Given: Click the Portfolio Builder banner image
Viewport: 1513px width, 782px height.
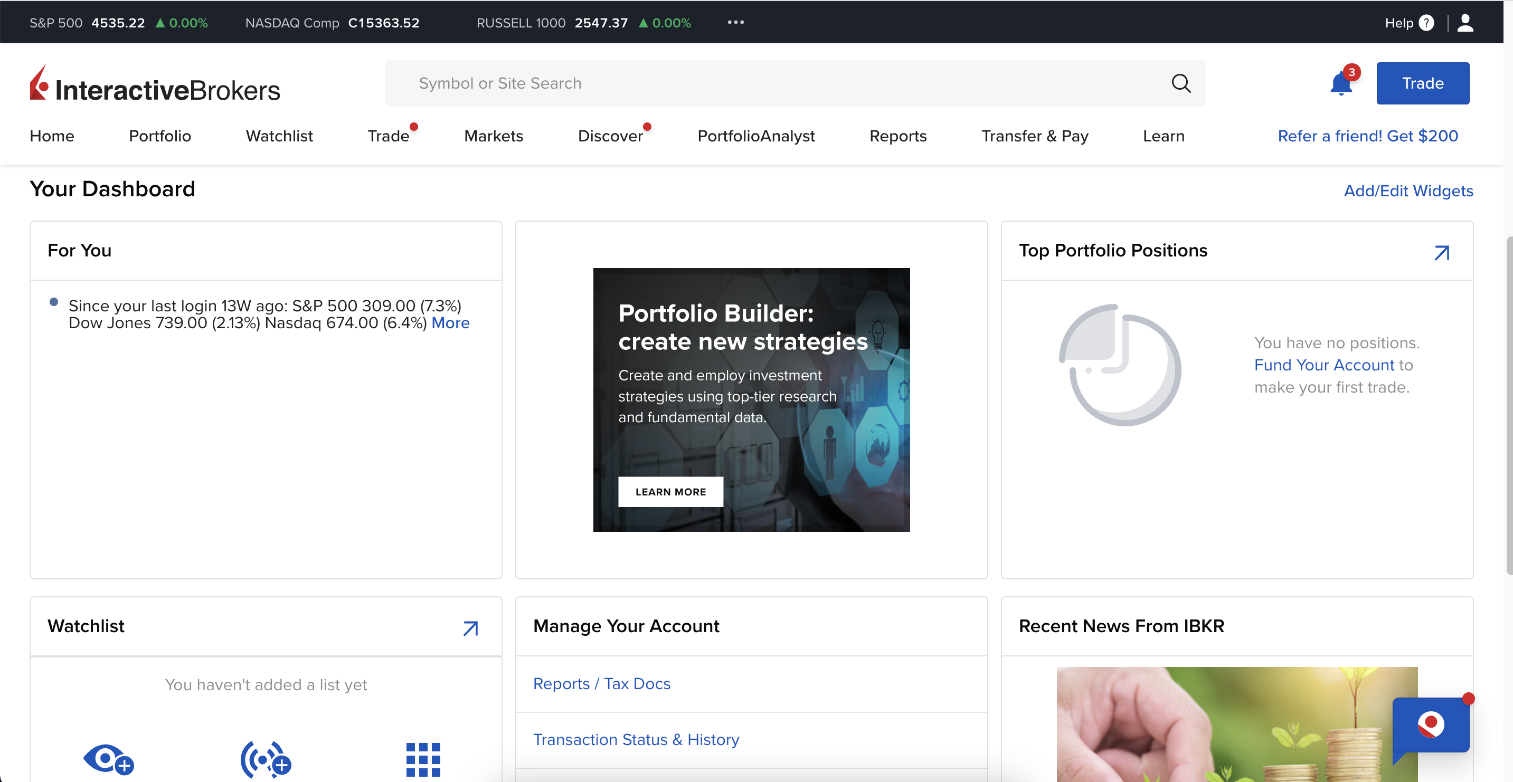Looking at the screenshot, I should 751,400.
